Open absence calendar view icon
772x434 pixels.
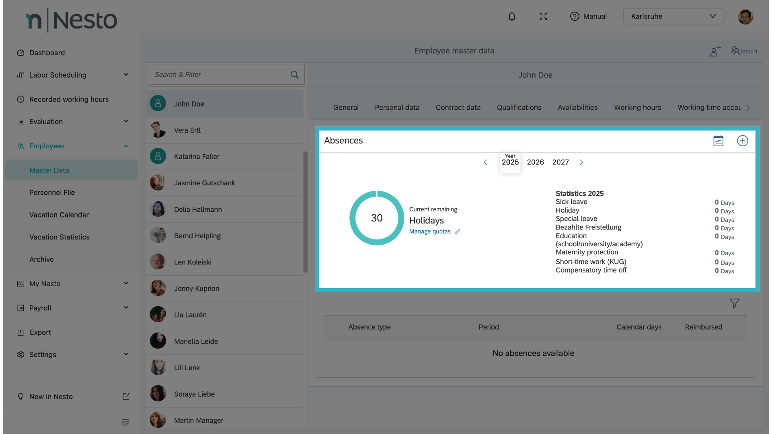coord(718,141)
